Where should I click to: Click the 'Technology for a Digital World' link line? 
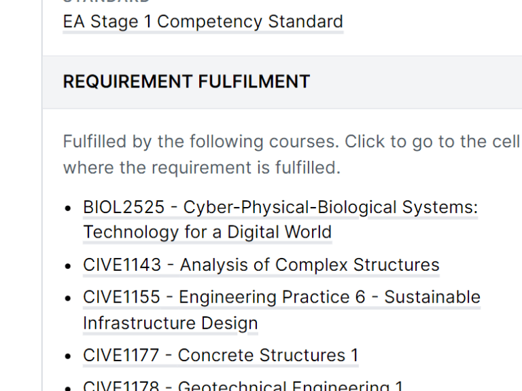pyautogui.click(x=207, y=231)
